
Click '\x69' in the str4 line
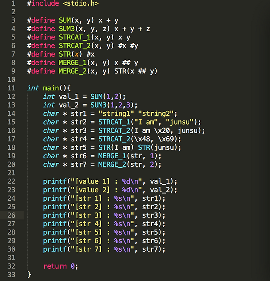coord(166,139)
